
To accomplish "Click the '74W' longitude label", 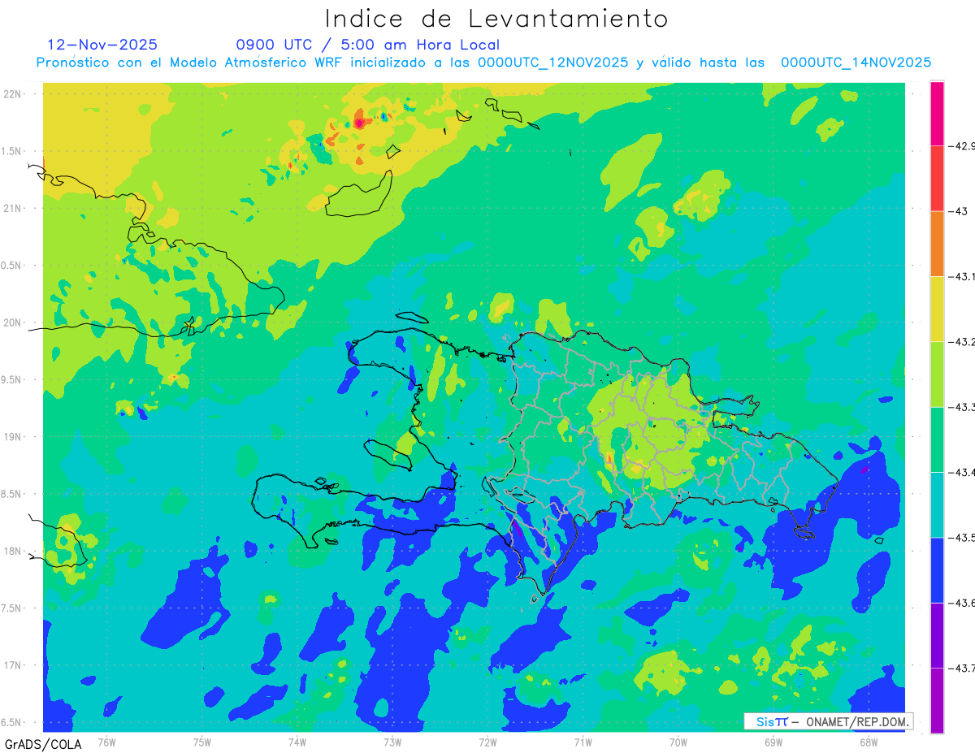I will pos(297,742).
